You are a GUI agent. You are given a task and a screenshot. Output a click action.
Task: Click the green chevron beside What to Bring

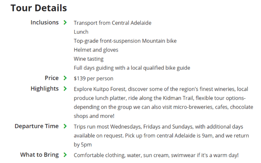(65, 155)
